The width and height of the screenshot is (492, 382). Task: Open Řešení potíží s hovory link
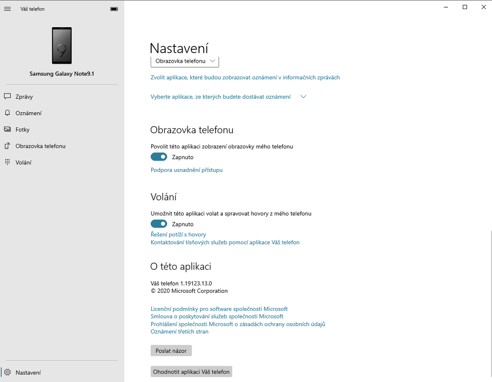pyautogui.click(x=178, y=234)
